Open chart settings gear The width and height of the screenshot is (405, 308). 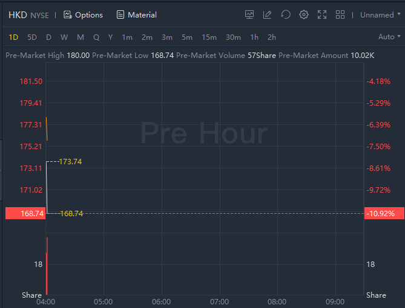coord(304,14)
